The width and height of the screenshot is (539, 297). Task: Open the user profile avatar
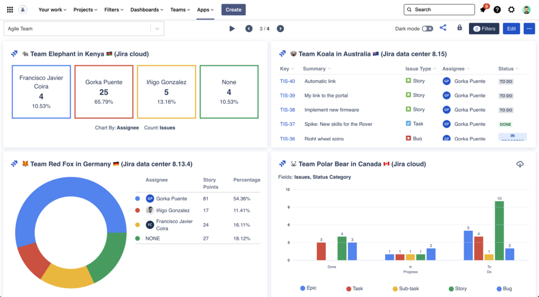click(526, 9)
